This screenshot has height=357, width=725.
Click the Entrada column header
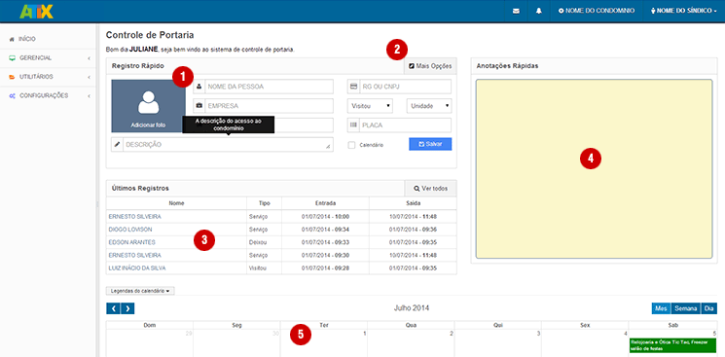325,203
